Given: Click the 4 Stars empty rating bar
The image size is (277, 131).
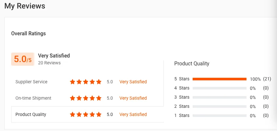Looking at the screenshot, I should [x=220, y=88].
